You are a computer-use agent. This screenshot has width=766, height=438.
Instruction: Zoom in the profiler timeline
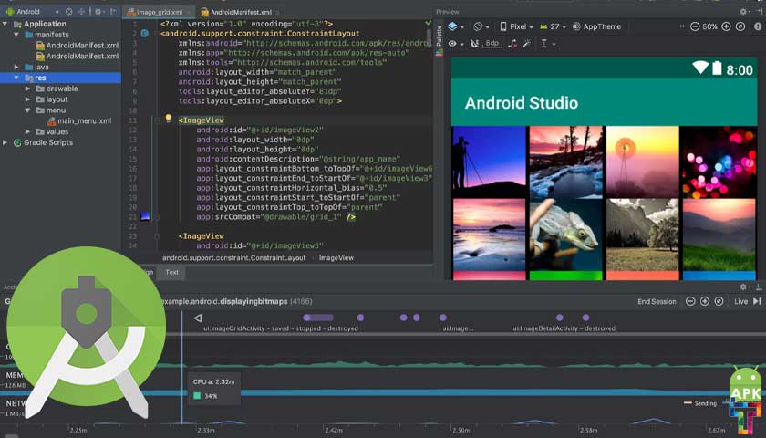tap(704, 301)
